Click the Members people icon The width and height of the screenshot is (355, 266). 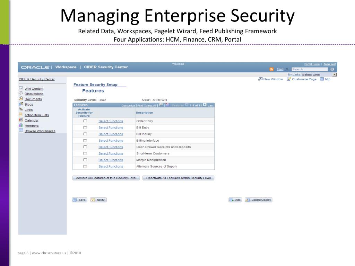click(21, 125)
